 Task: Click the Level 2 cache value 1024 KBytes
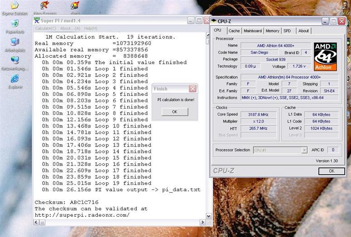click(x=321, y=128)
